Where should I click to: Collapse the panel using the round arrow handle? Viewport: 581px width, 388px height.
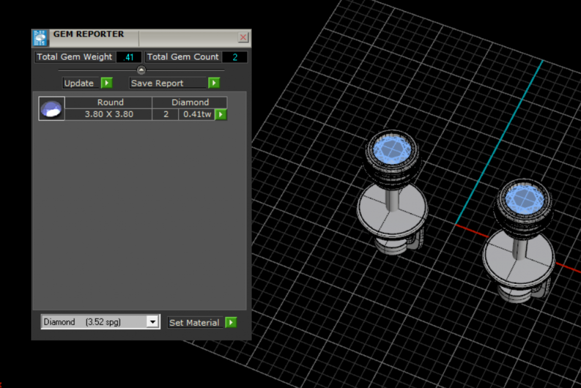tap(141, 70)
